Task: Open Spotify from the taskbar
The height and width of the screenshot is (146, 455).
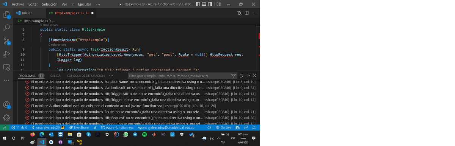Action: pyautogui.click(x=144, y=134)
